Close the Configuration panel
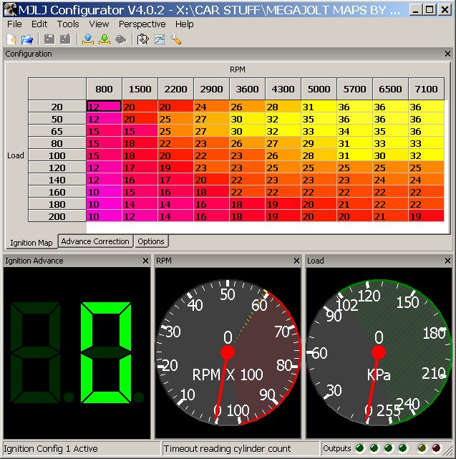The image size is (456, 459). tap(447, 54)
